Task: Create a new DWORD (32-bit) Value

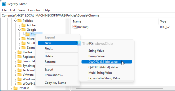Action: 107,62
